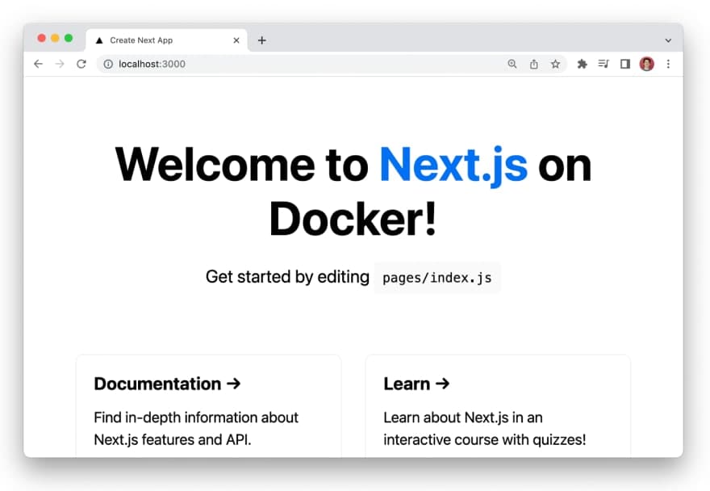This screenshot has width=710, height=491.
Task: Click 'Find in-depth information about' text
Action: point(196,417)
